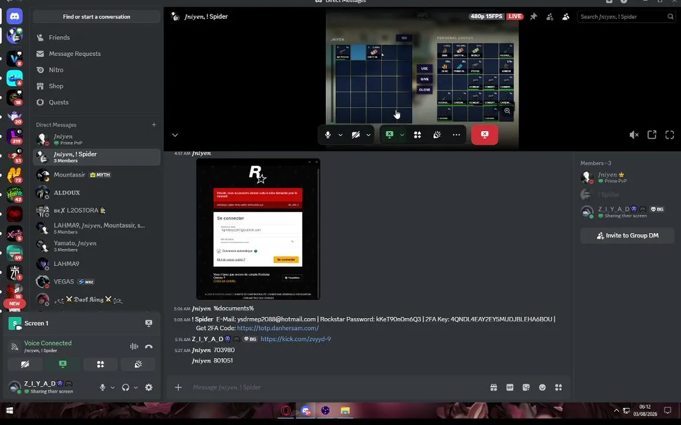Open the Friends page
The image size is (681, 425).
coord(96,37)
